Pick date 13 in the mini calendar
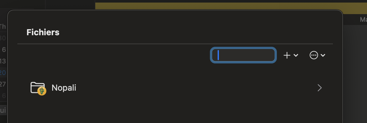The image size is (367, 123). [x=3, y=61]
